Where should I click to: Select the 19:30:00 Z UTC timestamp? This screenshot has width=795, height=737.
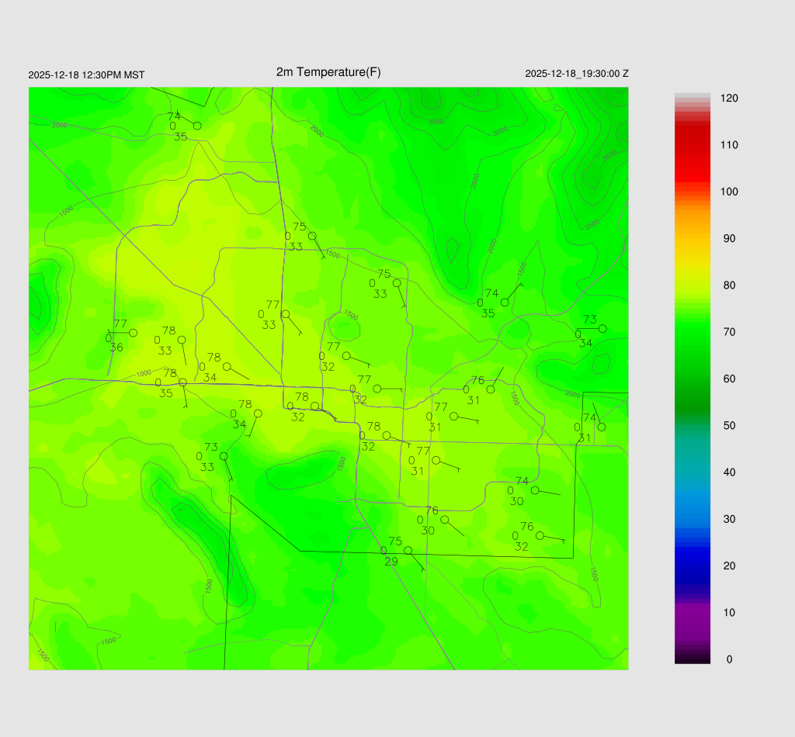pyautogui.click(x=576, y=74)
